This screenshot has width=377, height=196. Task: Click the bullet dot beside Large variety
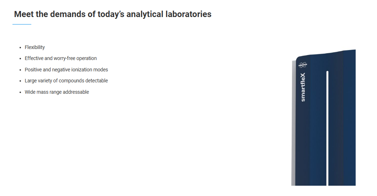(20, 81)
